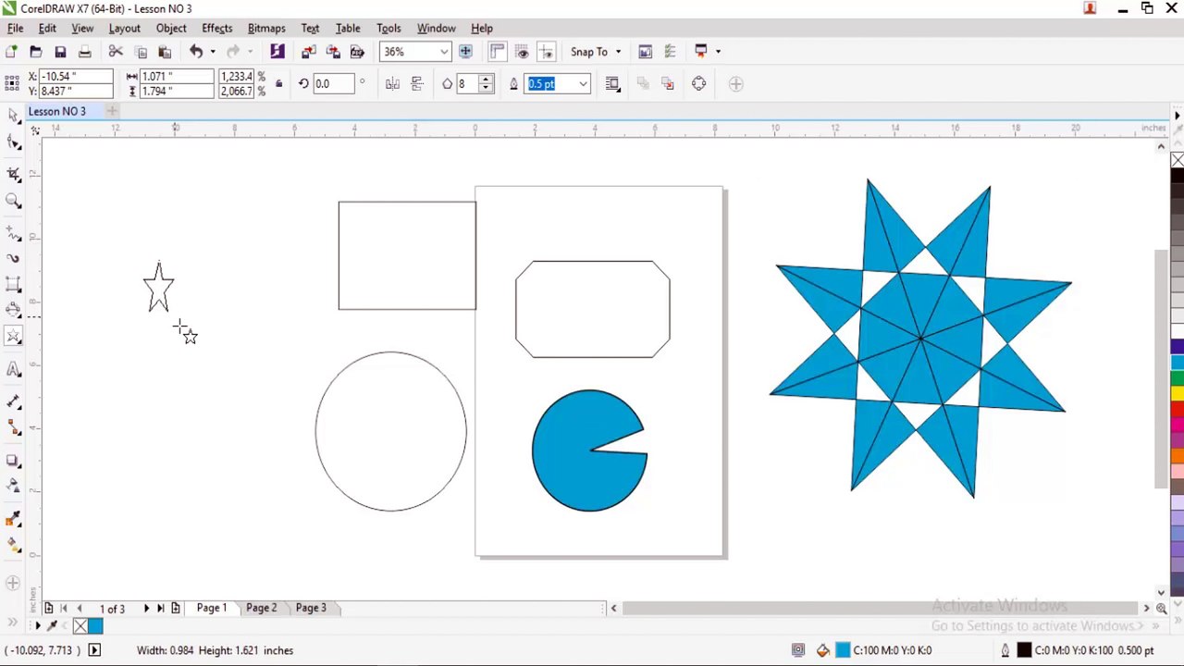Toggle full-screen preview button
Viewport: 1184px width, 666px height.
pos(465,52)
